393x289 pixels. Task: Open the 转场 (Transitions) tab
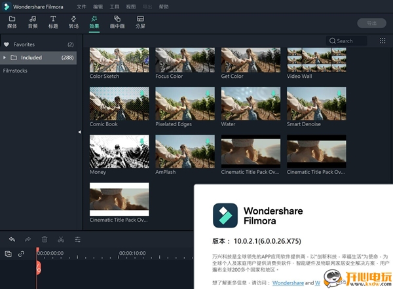pyautogui.click(x=73, y=22)
